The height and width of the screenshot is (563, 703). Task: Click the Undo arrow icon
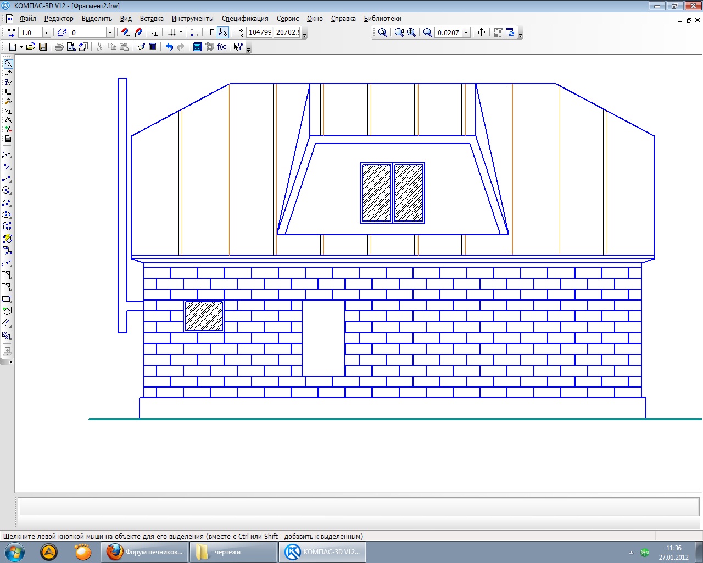(169, 47)
